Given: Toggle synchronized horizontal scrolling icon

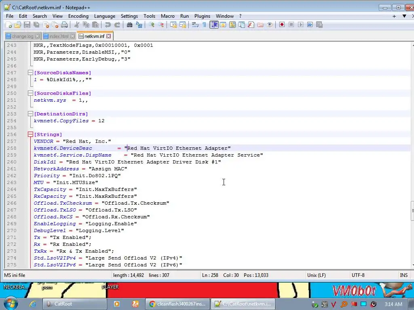Looking at the screenshot, I should [182, 25].
